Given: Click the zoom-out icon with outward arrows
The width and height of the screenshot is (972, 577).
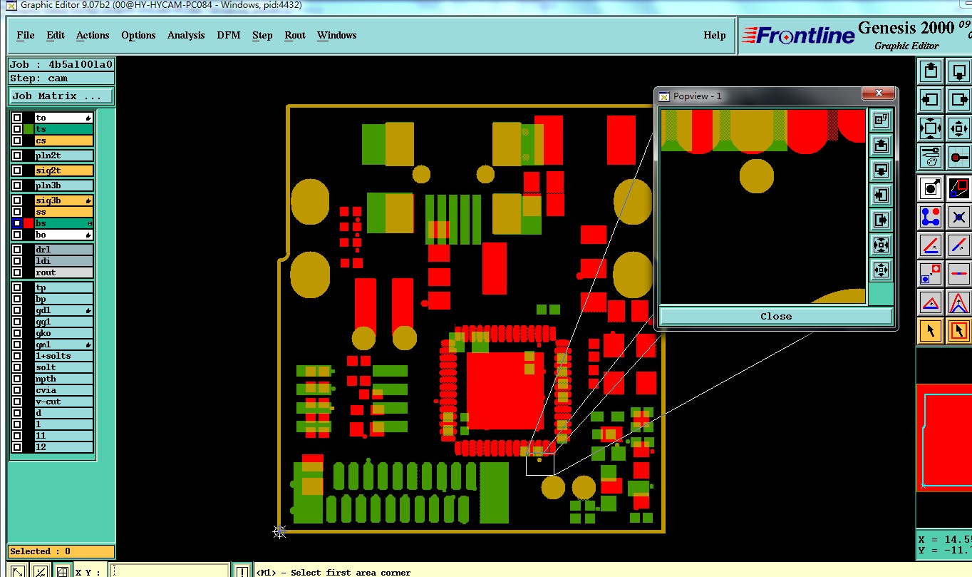Looking at the screenshot, I should click(959, 128).
